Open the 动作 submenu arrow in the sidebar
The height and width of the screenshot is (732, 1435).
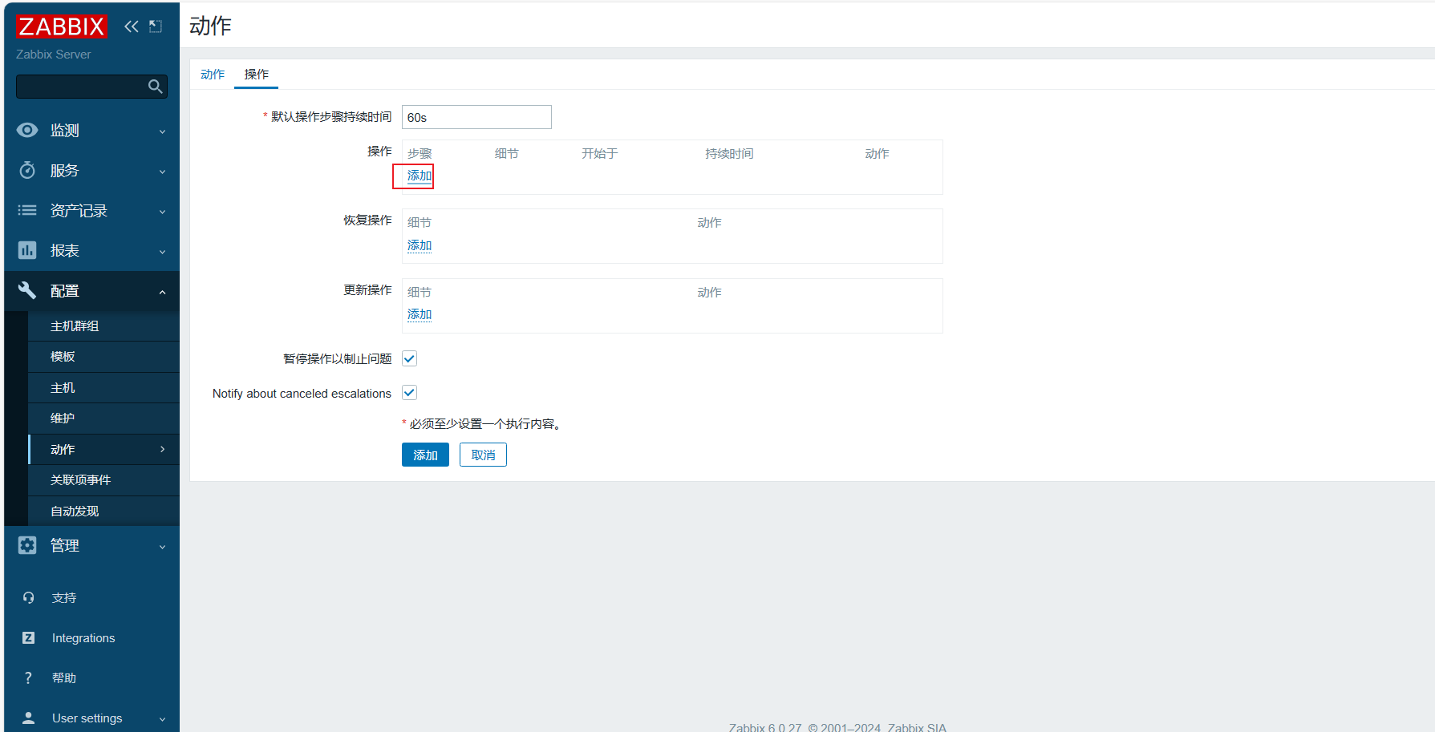click(x=162, y=449)
